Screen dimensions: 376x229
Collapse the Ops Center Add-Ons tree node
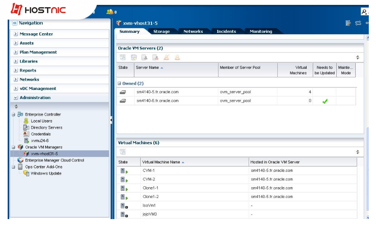tap(14, 167)
